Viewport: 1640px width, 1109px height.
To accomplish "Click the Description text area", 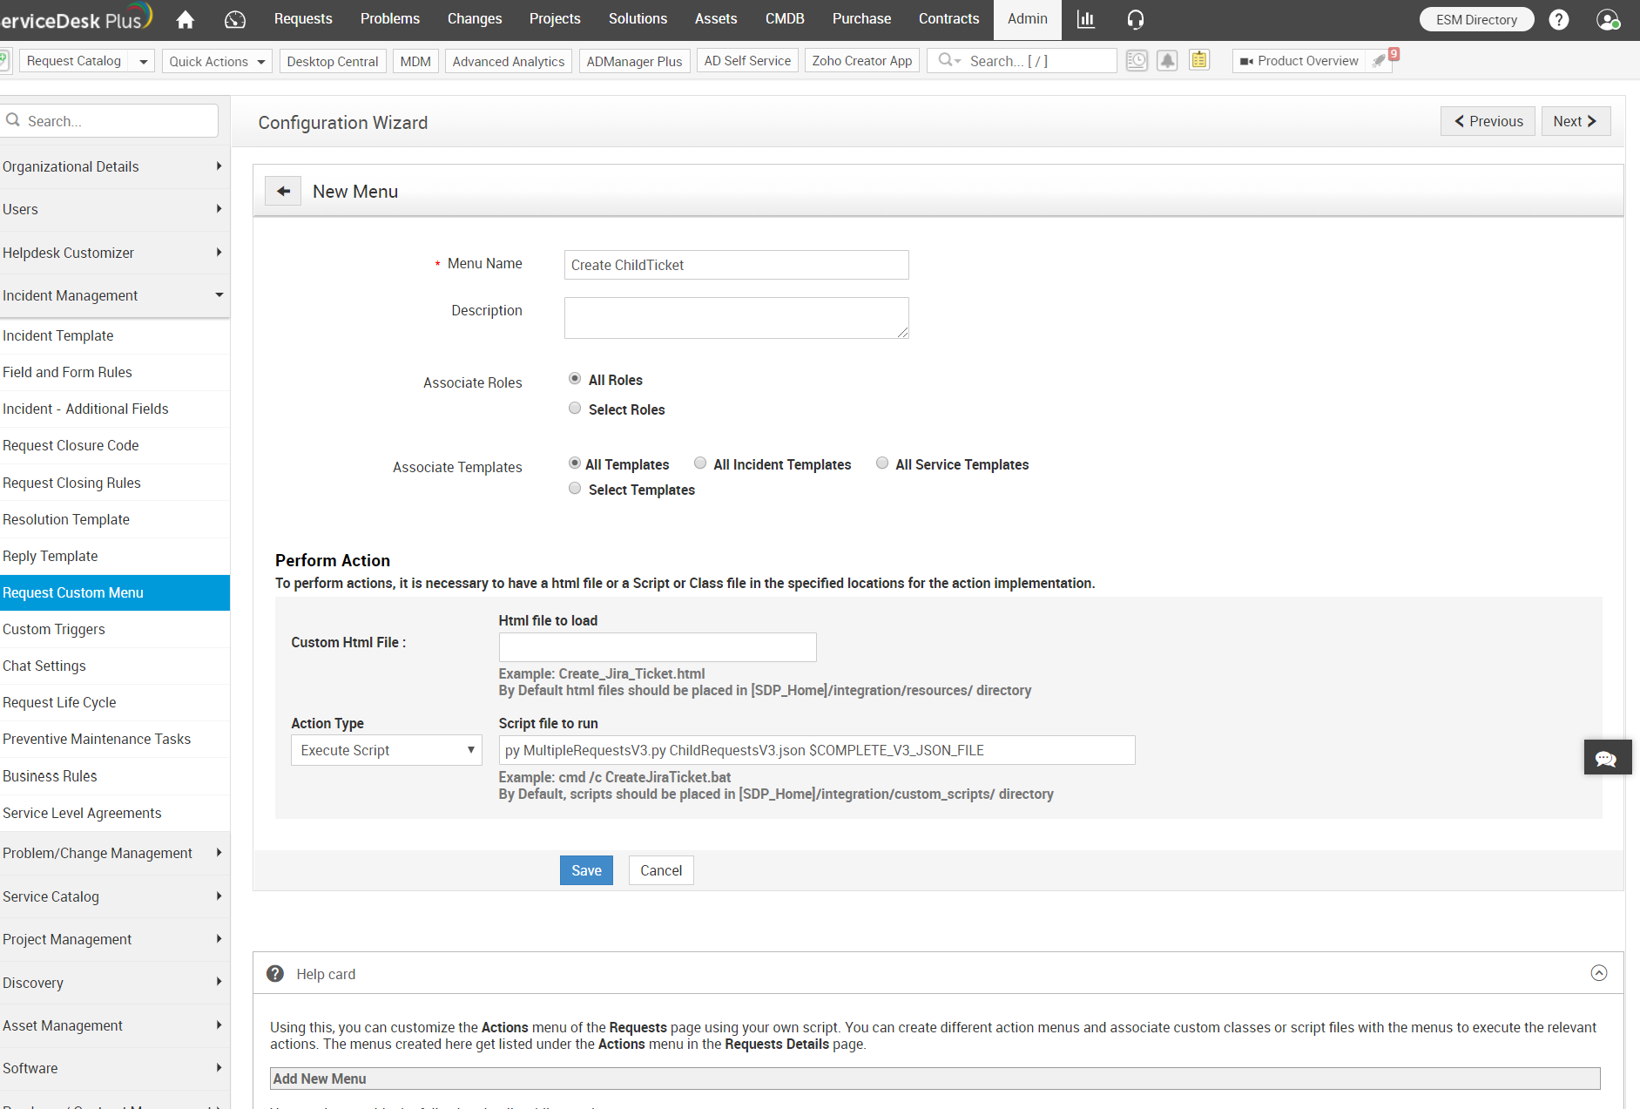I will pos(737,318).
